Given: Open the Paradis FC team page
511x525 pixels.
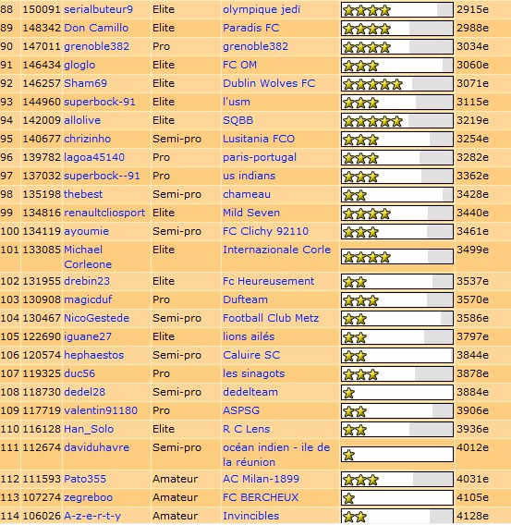Looking at the screenshot, I should [x=251, y=28].
